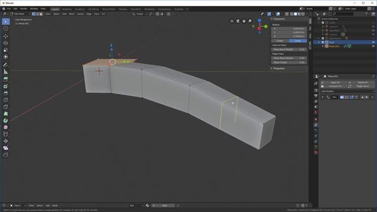The width and height of the screenshot is (377, 212).
Task: Click the pan view hand icon
Action: click(x=244, y=21)
